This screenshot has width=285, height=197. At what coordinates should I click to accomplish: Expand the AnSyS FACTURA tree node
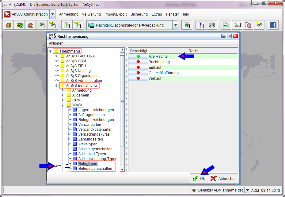[x=57, y=56]
